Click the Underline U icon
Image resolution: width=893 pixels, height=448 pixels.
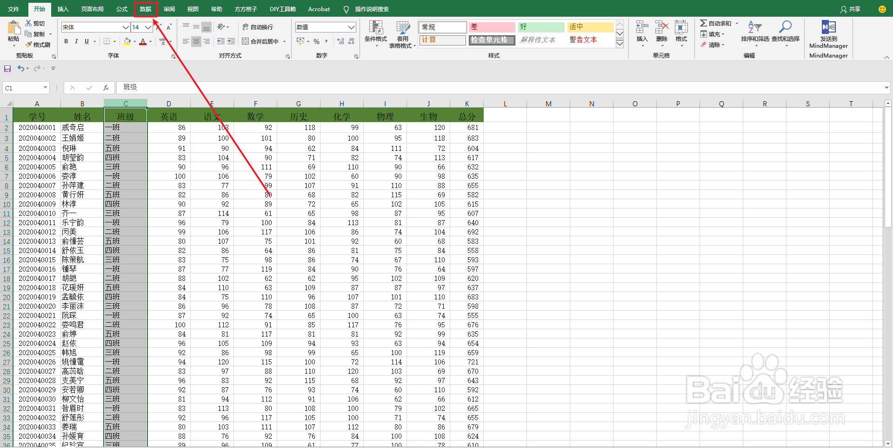[x=87, y=41]
